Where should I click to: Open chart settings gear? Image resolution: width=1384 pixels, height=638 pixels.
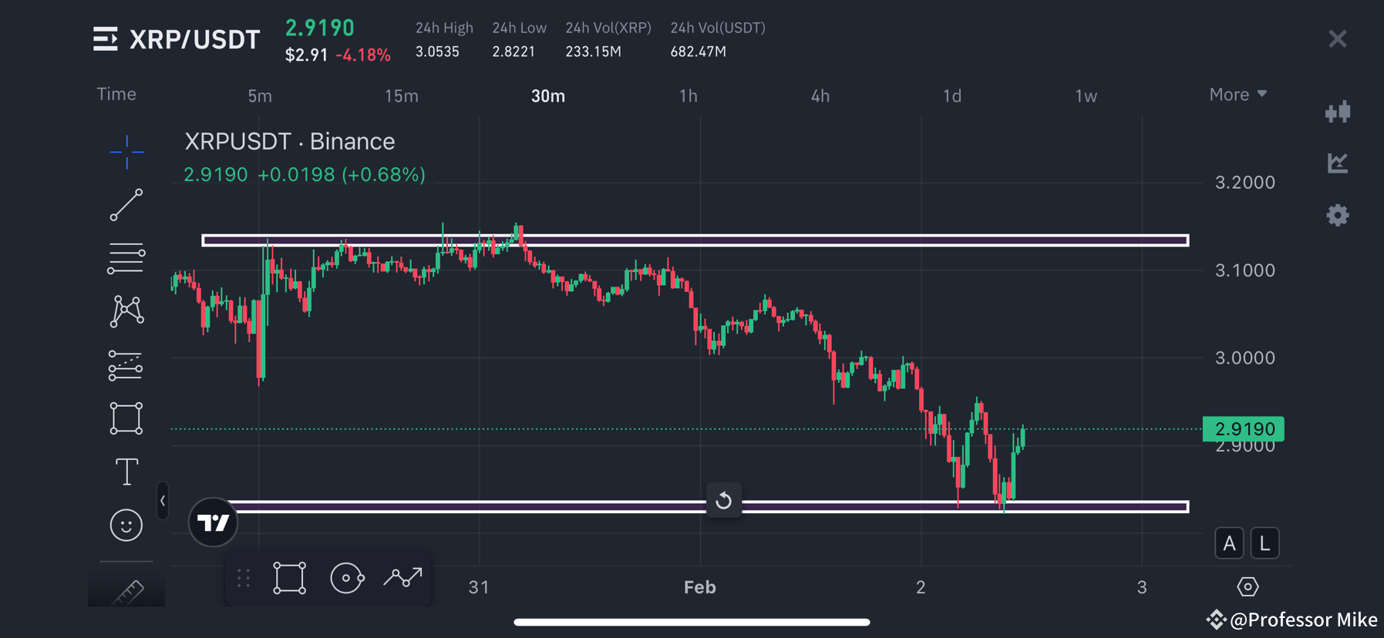[x=1338, y=215]
